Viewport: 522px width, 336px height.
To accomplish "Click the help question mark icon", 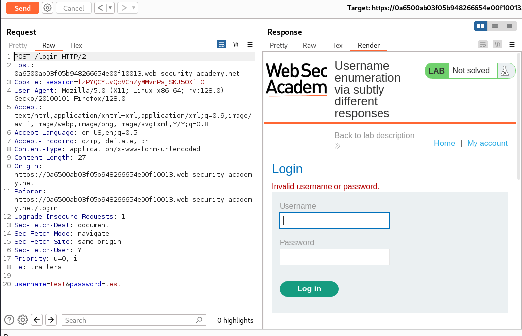I will click(9, 320).
